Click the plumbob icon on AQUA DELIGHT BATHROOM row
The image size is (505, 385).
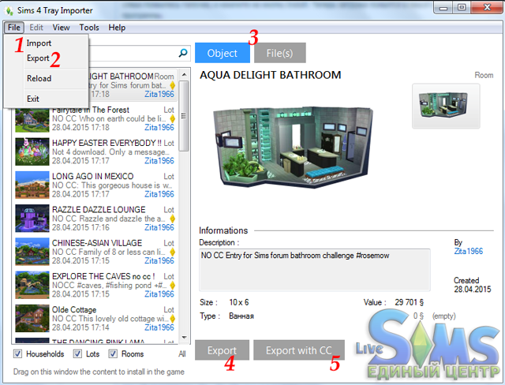[172, 86]
